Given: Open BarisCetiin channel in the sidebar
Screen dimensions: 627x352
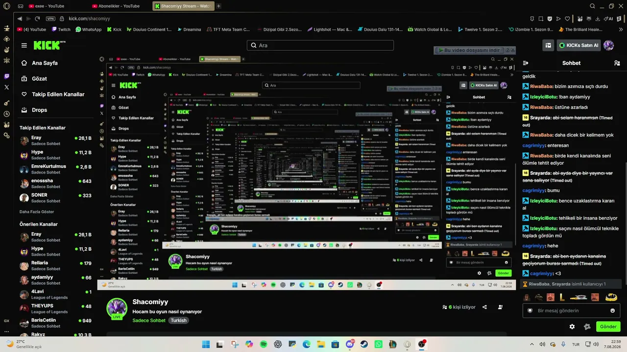Looking at the screenshot, I should [55, 323].
